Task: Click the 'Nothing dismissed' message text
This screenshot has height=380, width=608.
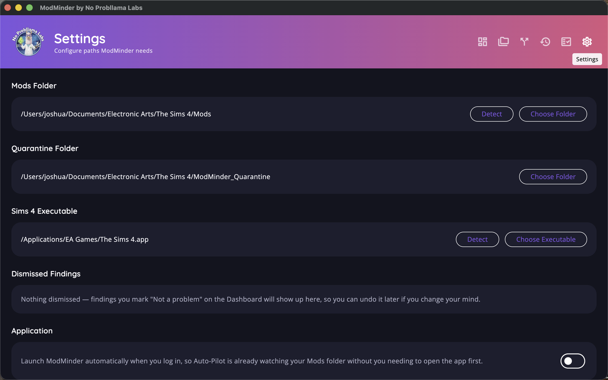Action: (251, 299)
